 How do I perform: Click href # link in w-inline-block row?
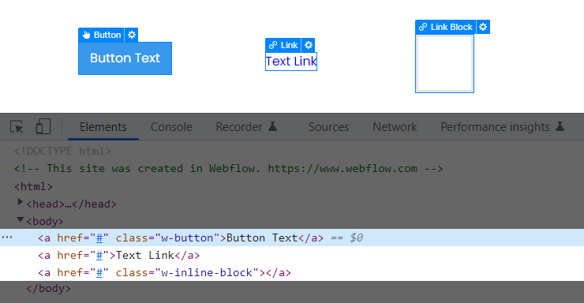point(99,273)
